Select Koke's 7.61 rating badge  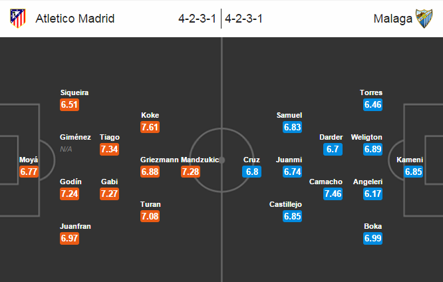click(150, 126)
